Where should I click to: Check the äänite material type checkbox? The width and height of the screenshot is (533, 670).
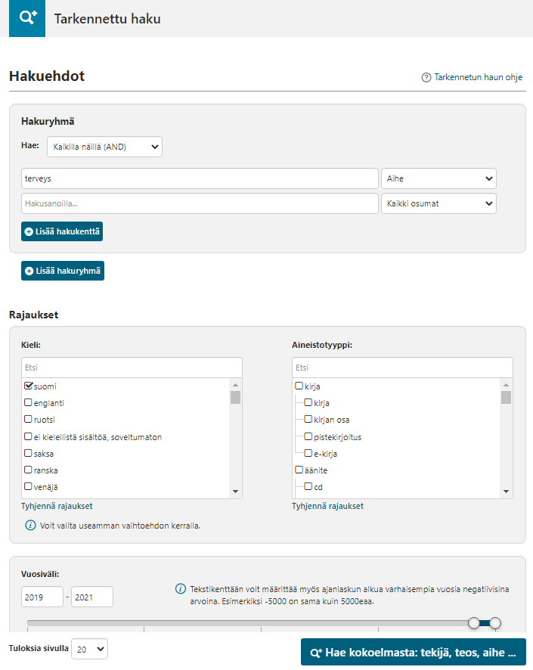[x=299, y=470]
